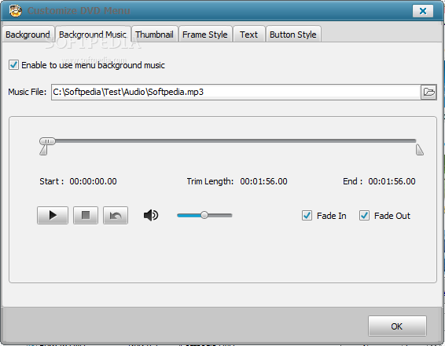Stop the music preview playback
The width and height of the screenshot is (445, 346).
tap(86, 216)
